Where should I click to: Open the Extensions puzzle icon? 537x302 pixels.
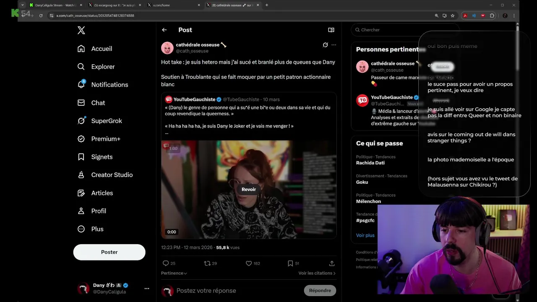coord(492,16)
